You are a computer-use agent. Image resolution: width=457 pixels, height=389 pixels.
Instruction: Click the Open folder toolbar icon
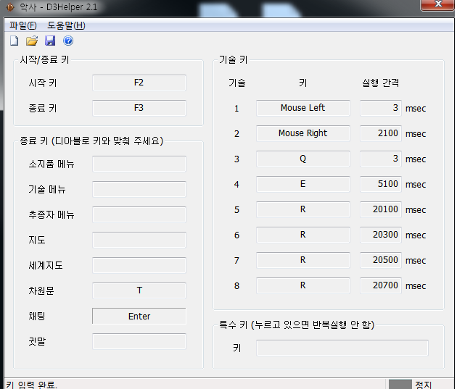(x=32, y=41)
